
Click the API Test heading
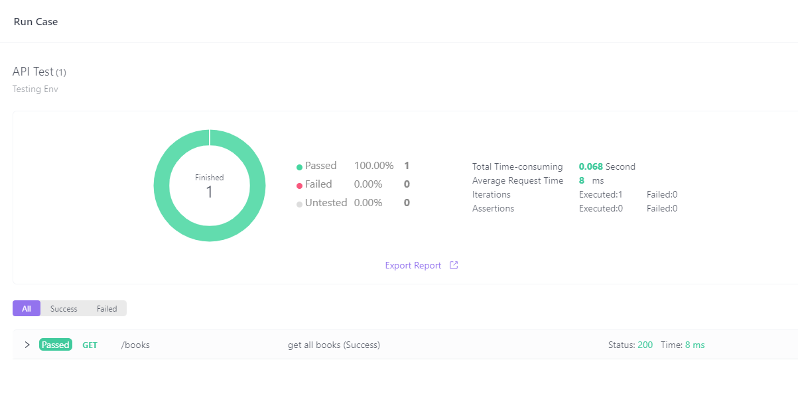pyautogui.click(x=33, y=72)
